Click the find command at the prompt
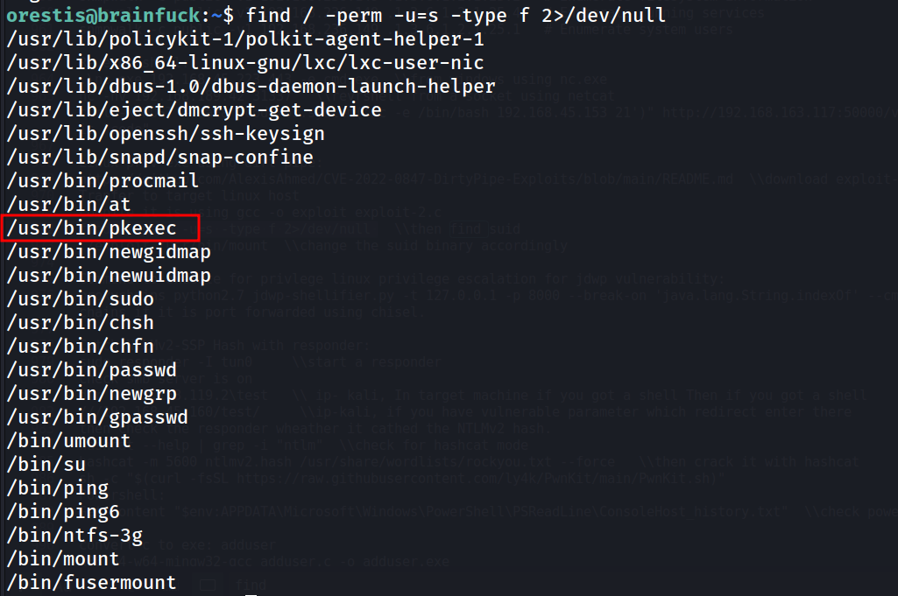898x596 pixels. point(456,15)
